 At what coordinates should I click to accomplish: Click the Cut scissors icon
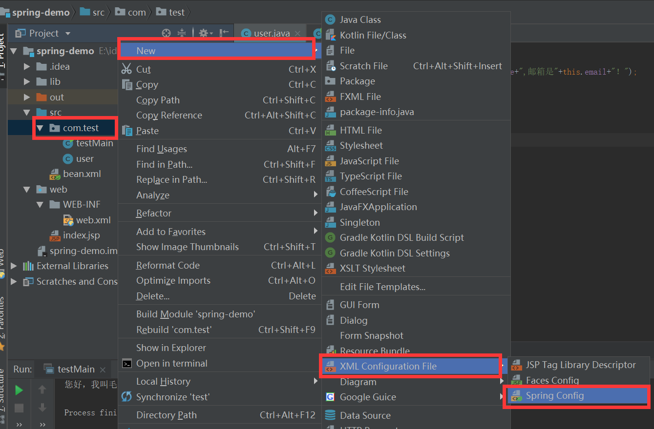127,69
